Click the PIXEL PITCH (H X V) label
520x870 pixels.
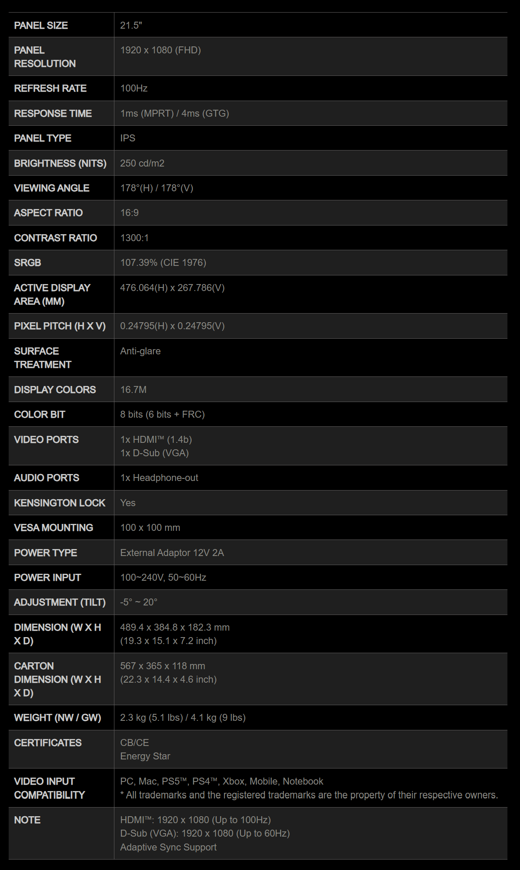point(60,326)
